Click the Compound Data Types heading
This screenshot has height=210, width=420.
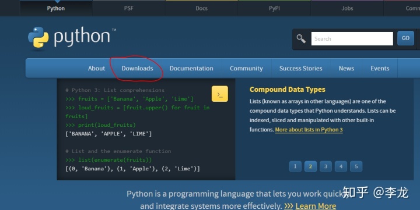point(288,90)
